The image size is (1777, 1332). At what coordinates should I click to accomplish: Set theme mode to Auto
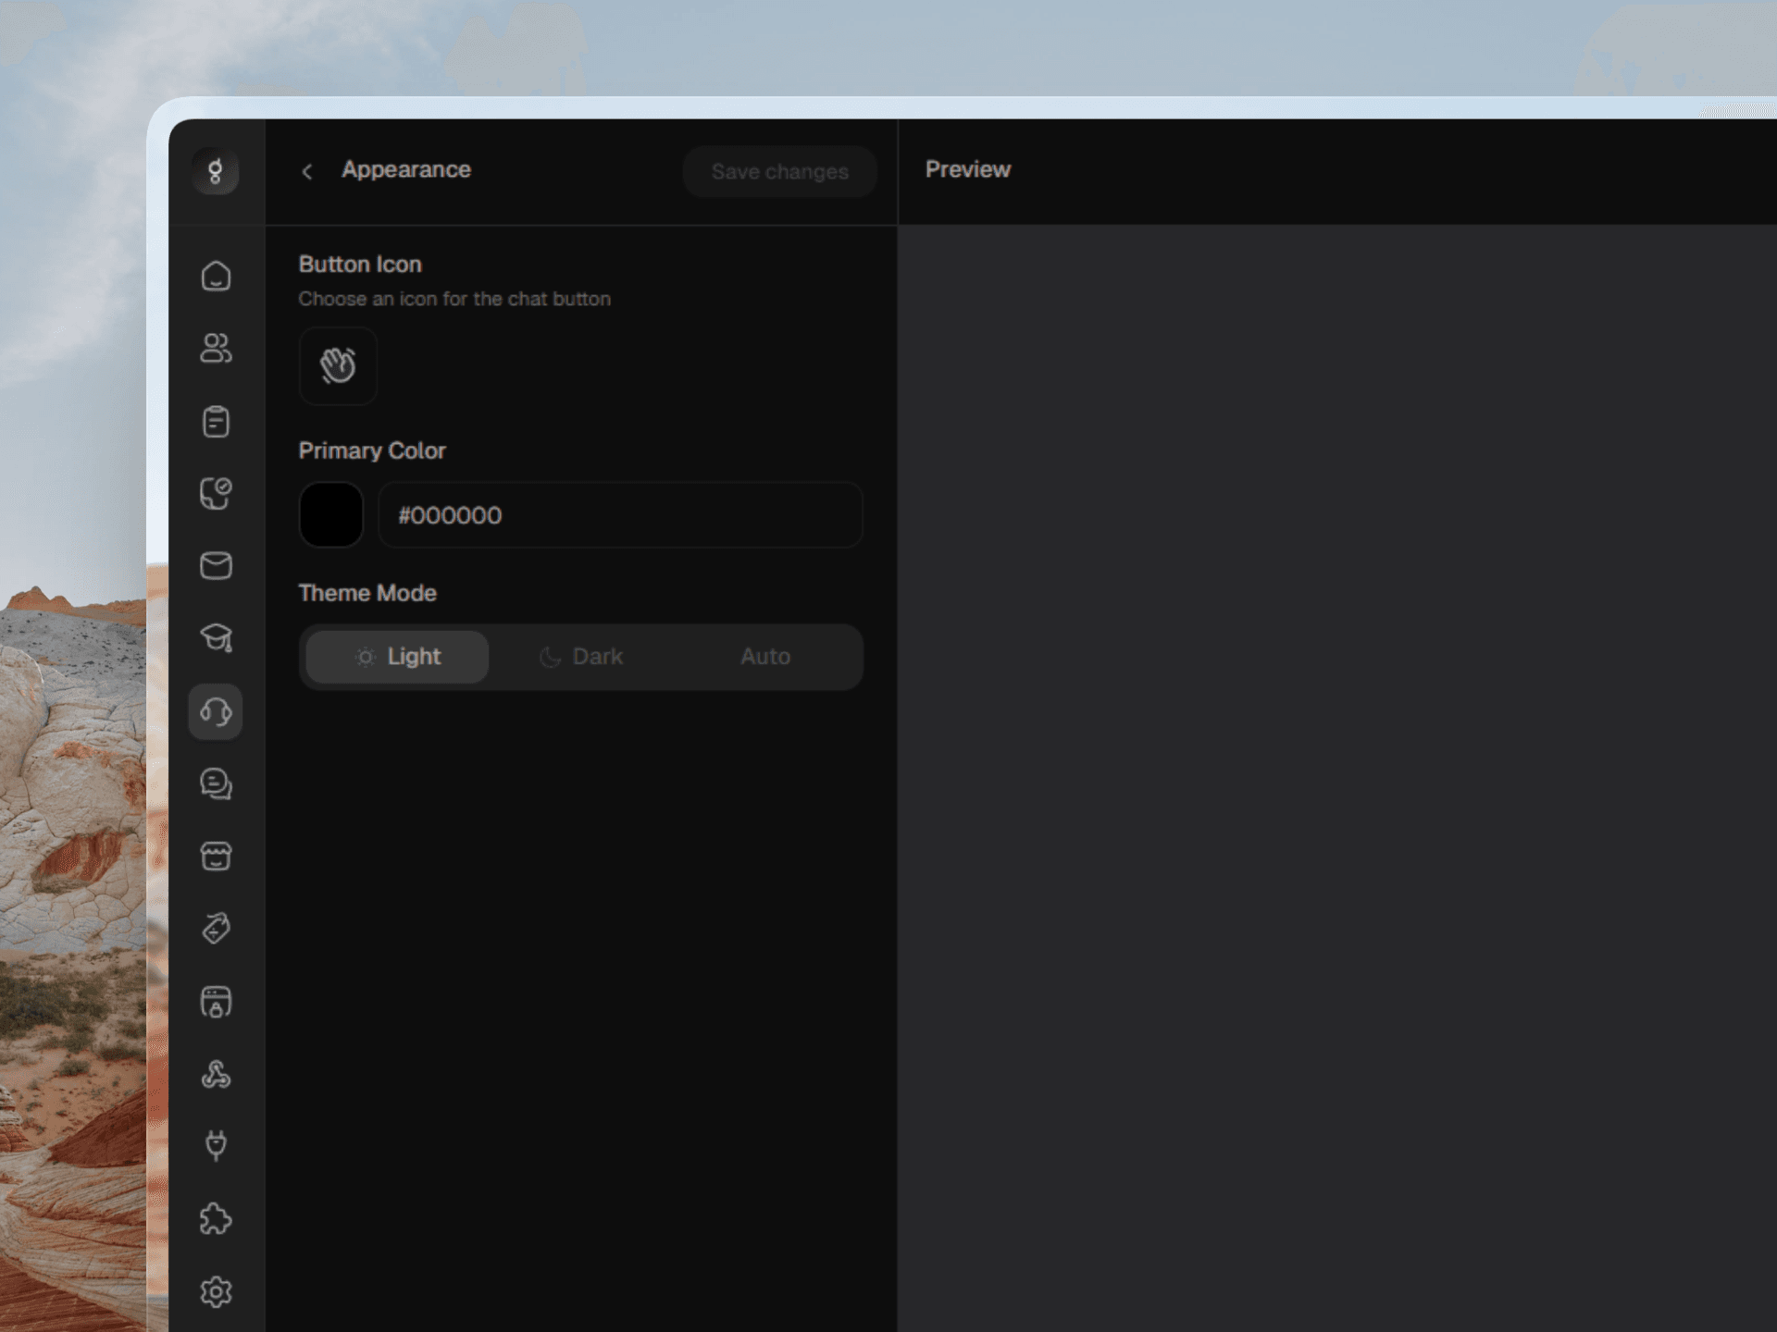click(x=764, y=657)
